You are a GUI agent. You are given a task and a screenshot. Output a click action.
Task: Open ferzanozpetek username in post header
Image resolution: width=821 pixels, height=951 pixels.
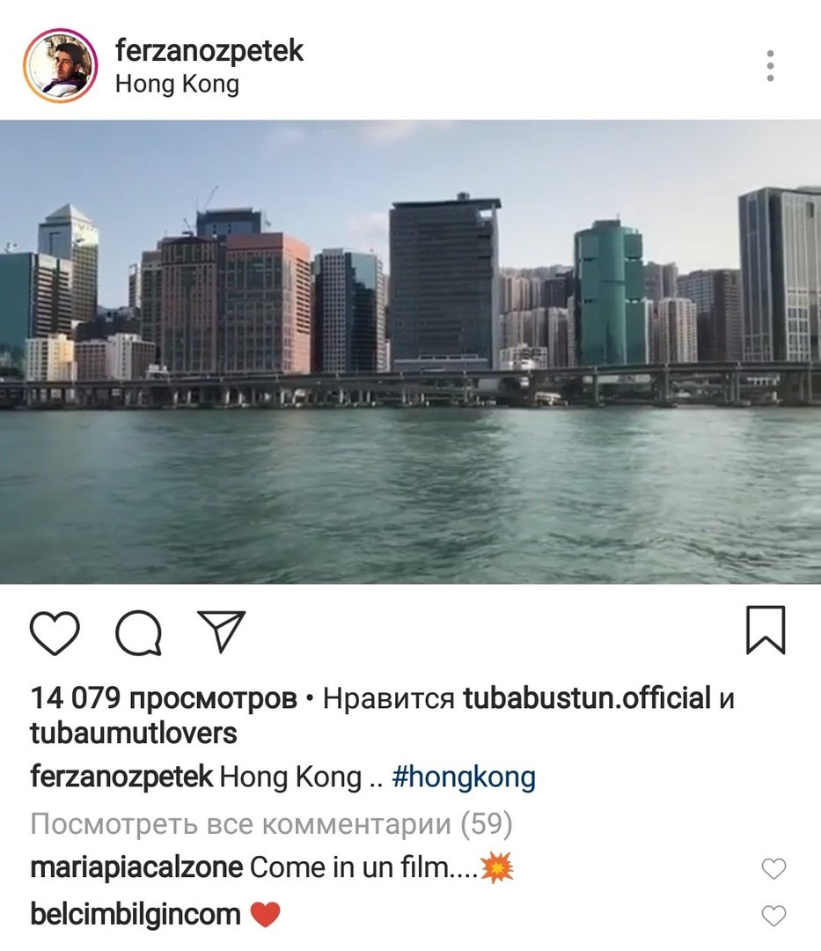click(x=209, y=50)
